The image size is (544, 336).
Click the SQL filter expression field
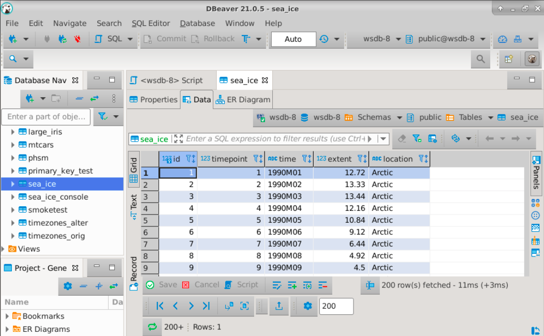275,139
